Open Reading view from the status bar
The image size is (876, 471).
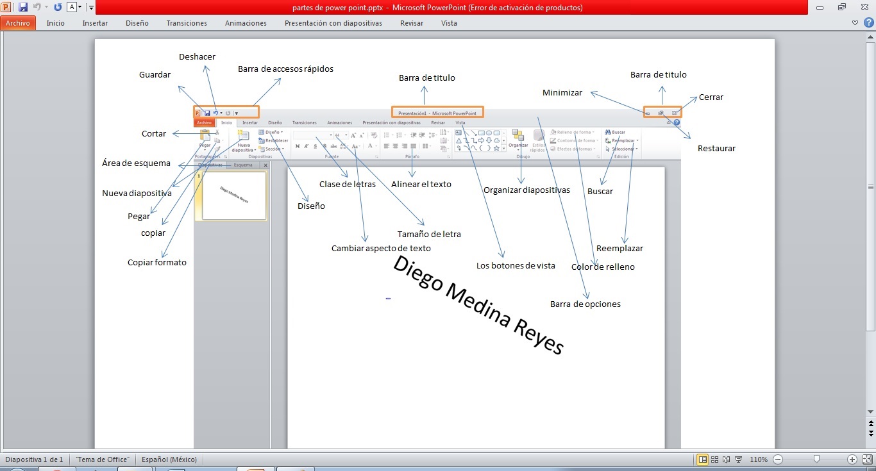[725, 459]
